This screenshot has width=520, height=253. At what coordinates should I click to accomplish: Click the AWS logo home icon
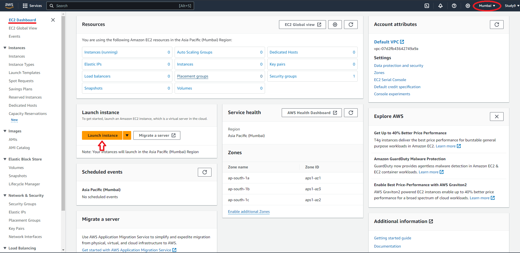point(9,6)
